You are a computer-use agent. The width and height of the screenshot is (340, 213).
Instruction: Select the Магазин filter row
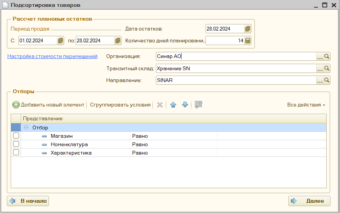(169, 136)
